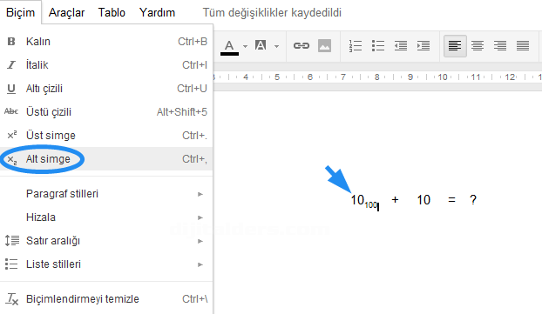Image resolution: width=542 pixels, height=314 pixels.
Task: Expand the Liste stilleri submenu
Action: (x=106, y=264)
